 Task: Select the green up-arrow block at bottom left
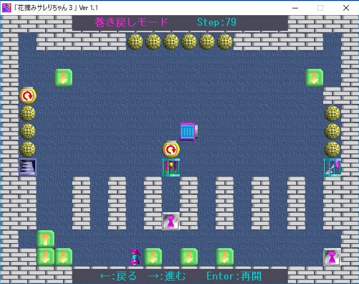[x=45, y=239]
